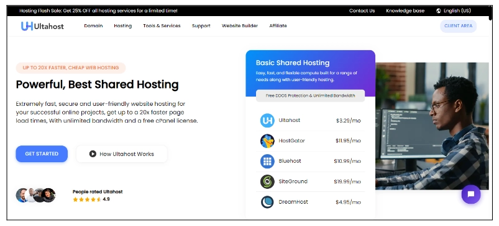499x226 pixels.
Task: Click the Bluehost grid logo icon
Action: click(x=267, y=161)
